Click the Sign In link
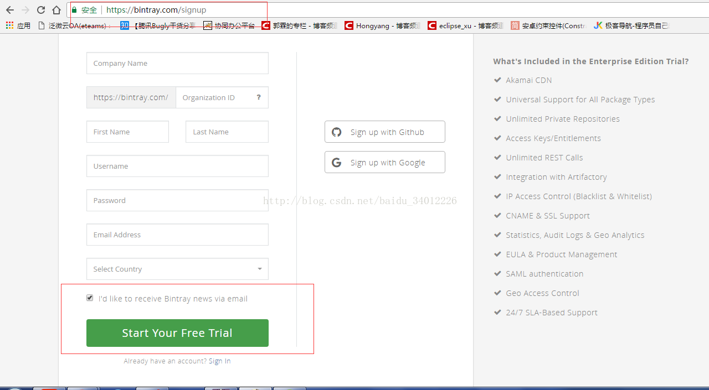The height and width of the screenshot is (390, 709). point(219,361)
